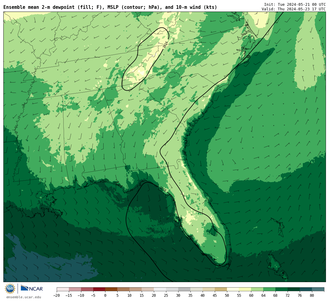Click the brown 0–5 swatch

pyautogui.click(x=111, y=289)
